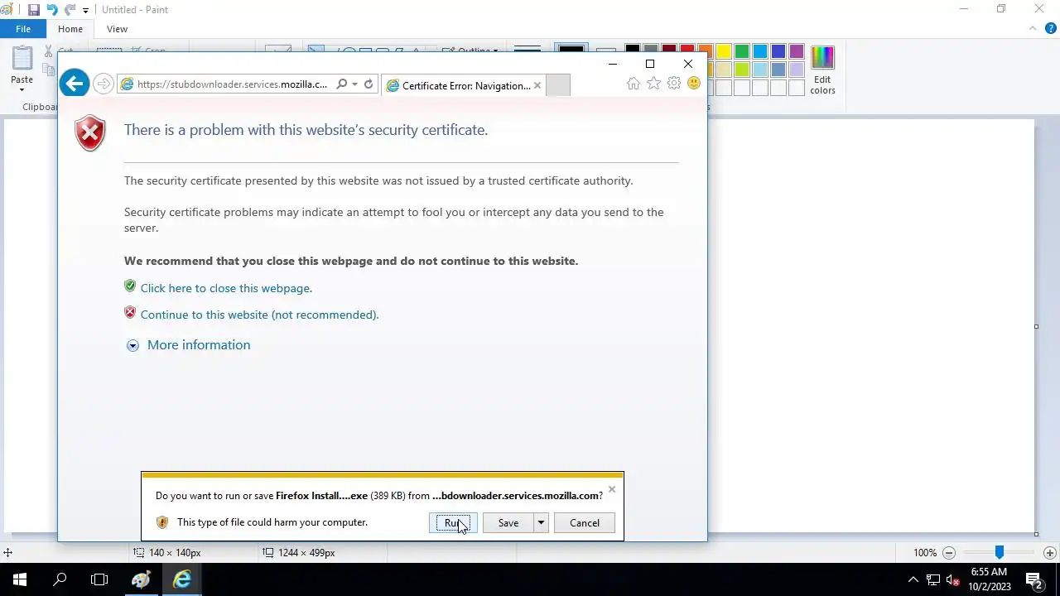The width and height of the screenshot is (1060, 596).
Task: Collapse the Paint ribbon with the chevron
Action: tap(1033, 28)
